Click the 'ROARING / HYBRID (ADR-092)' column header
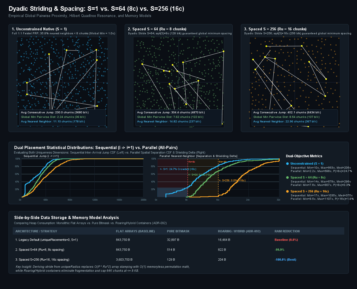The width and height of the screenshot is (357, 289). (239, 231)
